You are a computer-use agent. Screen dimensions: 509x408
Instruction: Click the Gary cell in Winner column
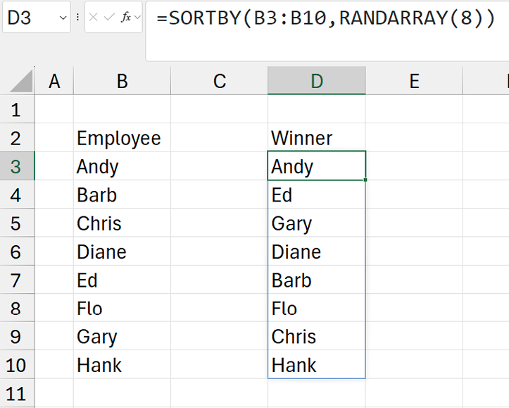click(x=317, y=223)
